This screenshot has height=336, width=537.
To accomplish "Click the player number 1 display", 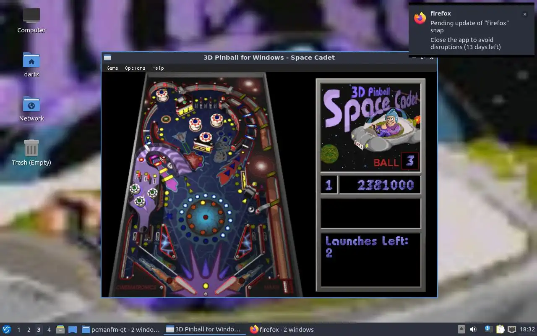I will click(x=329, y=185).
